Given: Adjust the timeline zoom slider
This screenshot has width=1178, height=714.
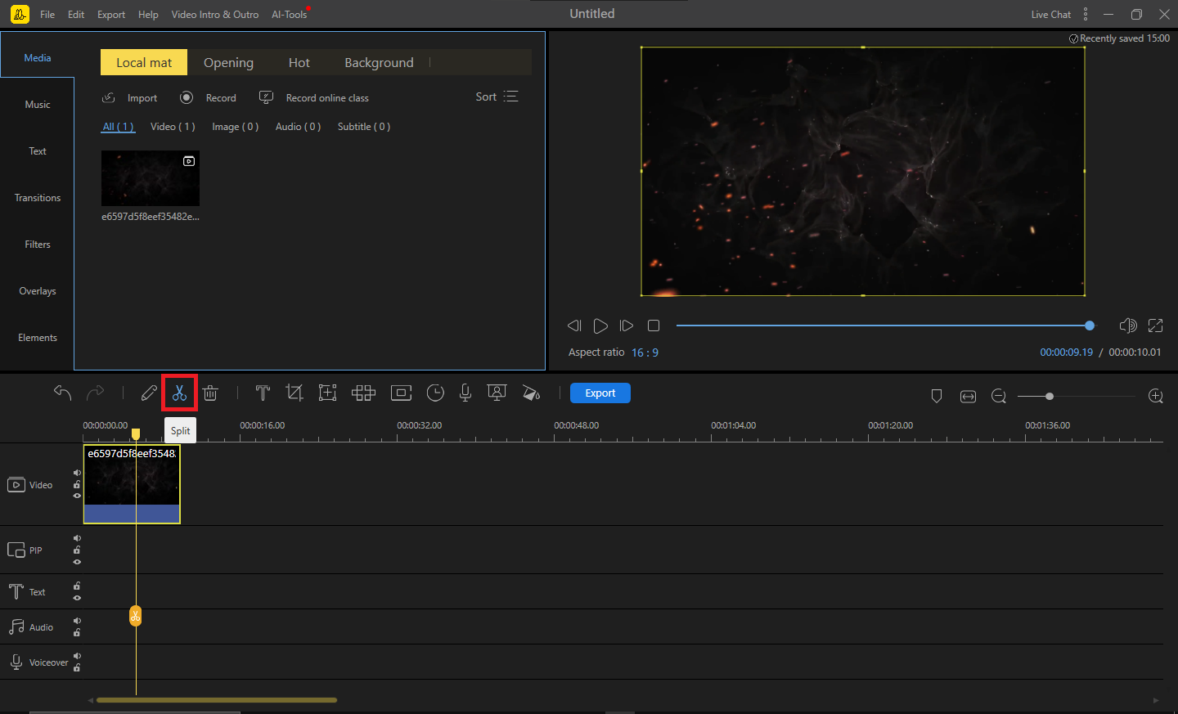Looking at the screenshot, I should (1077, 397).
